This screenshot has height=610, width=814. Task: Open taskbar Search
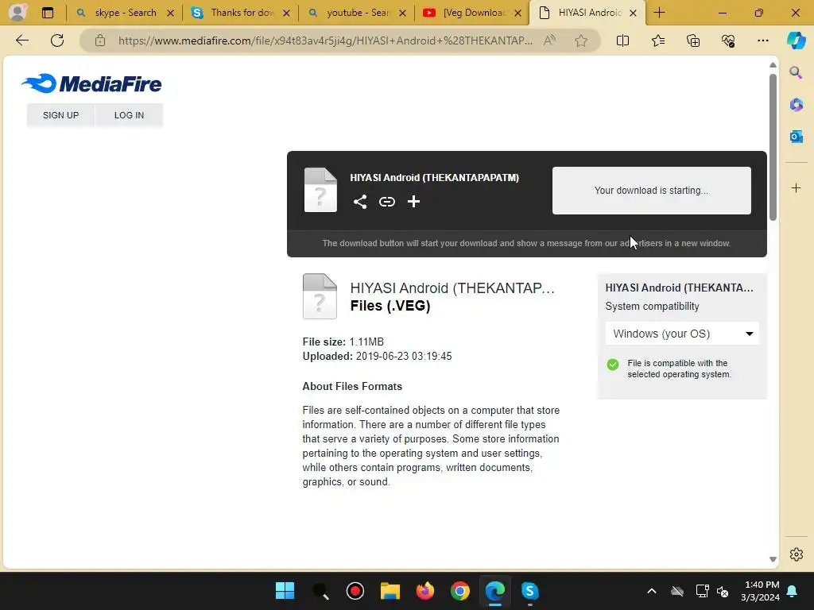click(320, 591)
